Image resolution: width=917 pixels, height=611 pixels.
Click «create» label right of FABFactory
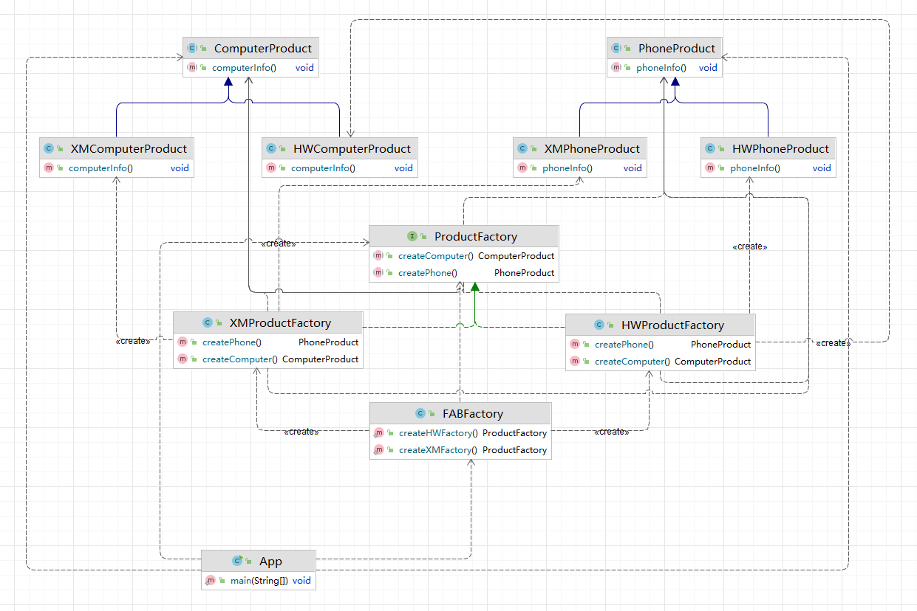pos(612,432)
